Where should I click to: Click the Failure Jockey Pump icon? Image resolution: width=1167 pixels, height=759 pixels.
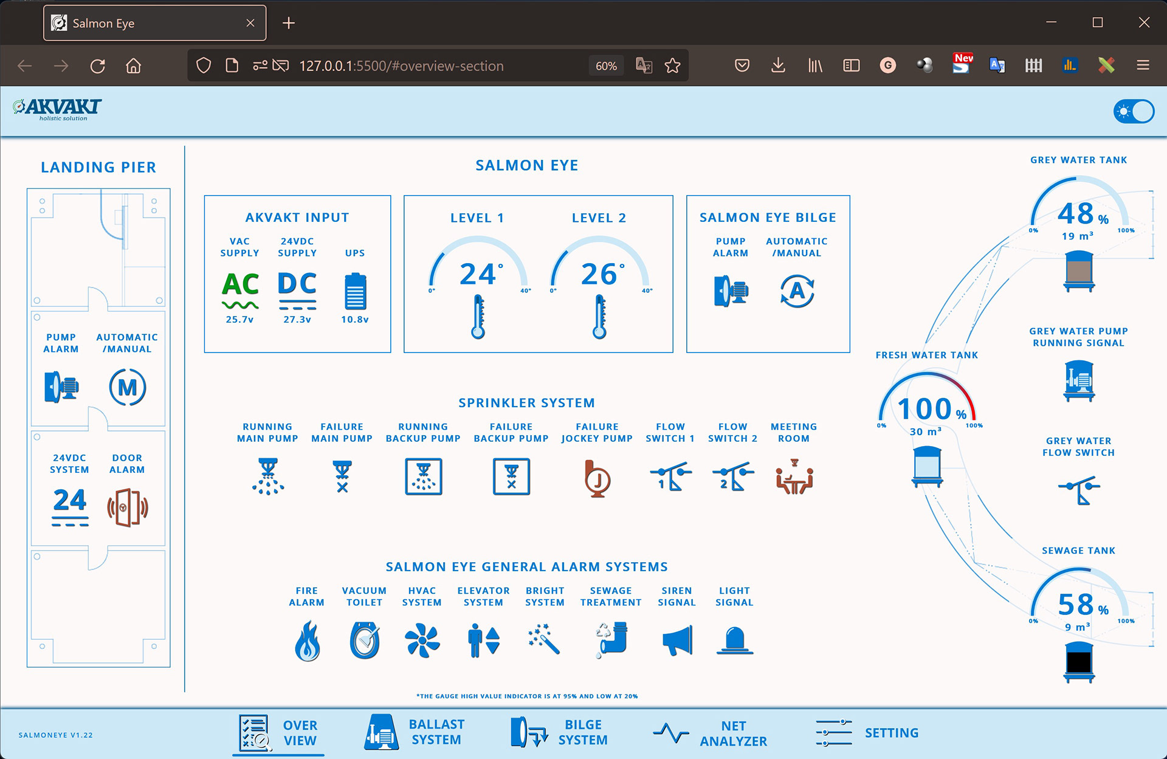[597, 478]
